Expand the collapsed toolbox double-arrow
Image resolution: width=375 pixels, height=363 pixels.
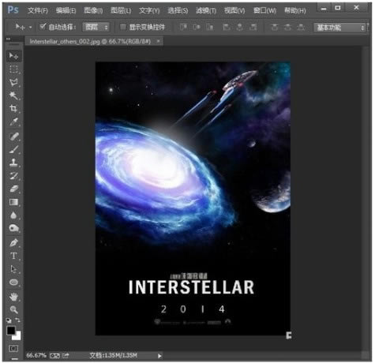coord(8,39)
